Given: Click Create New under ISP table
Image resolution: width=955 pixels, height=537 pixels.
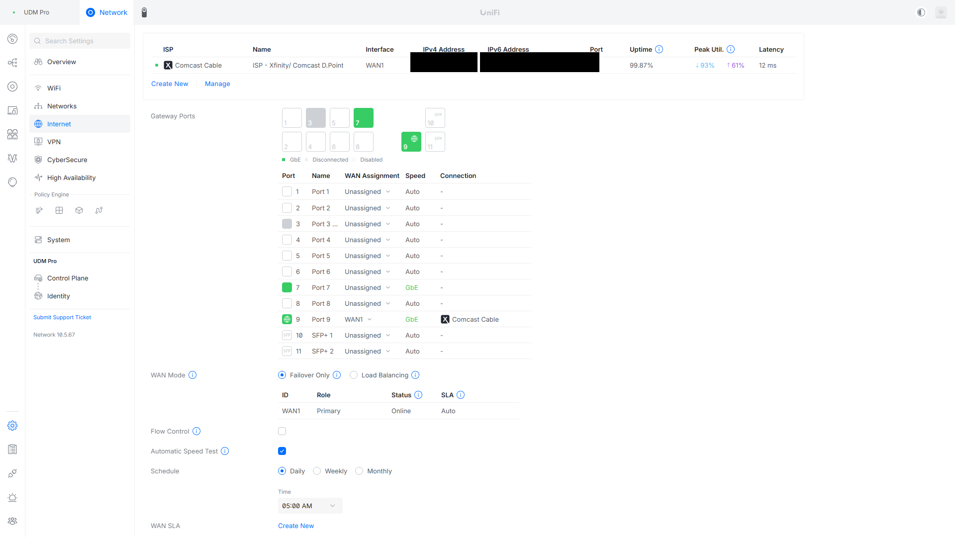Looking at the screenshot, I should [170, 84].
